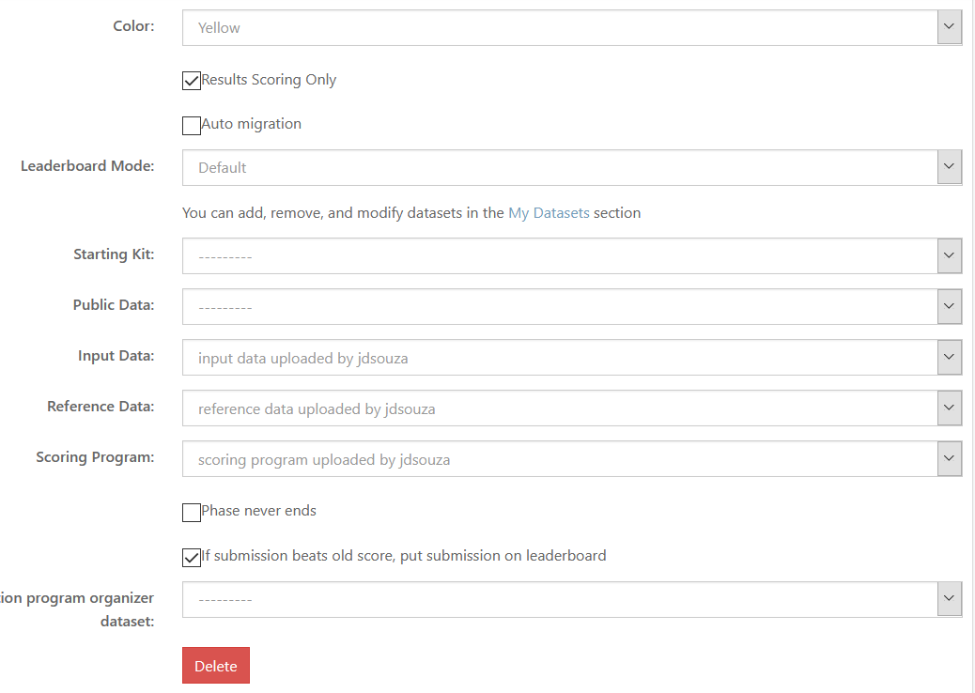The width and height of the screenshot is (975, 693).
Task: Click the organizer dataset dropdown arrow
Action: [x=949, y=598]
